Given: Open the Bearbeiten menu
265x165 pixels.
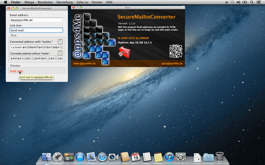Looking at the screenshot, I should pos(45,2).
